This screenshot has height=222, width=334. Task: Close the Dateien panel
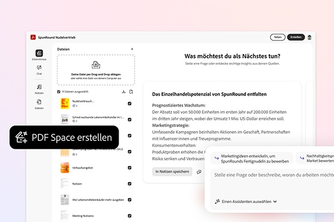[132, 49]
